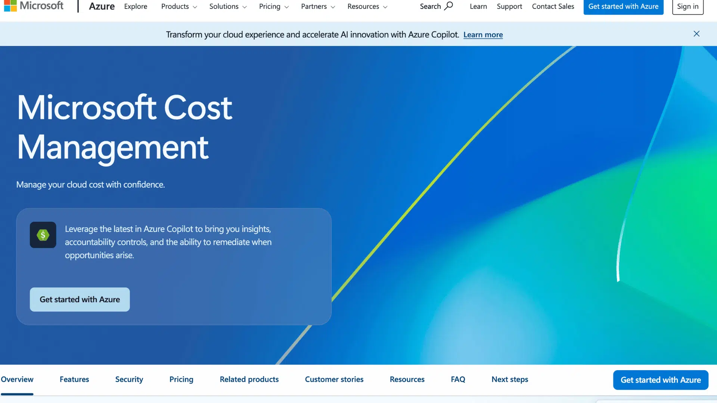Open Contact Sales

click(553, 6)
